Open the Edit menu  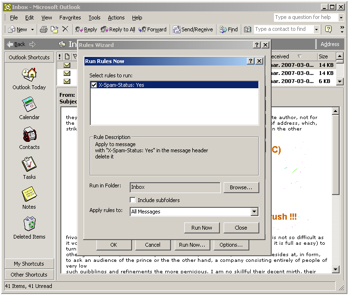(29, 18)
